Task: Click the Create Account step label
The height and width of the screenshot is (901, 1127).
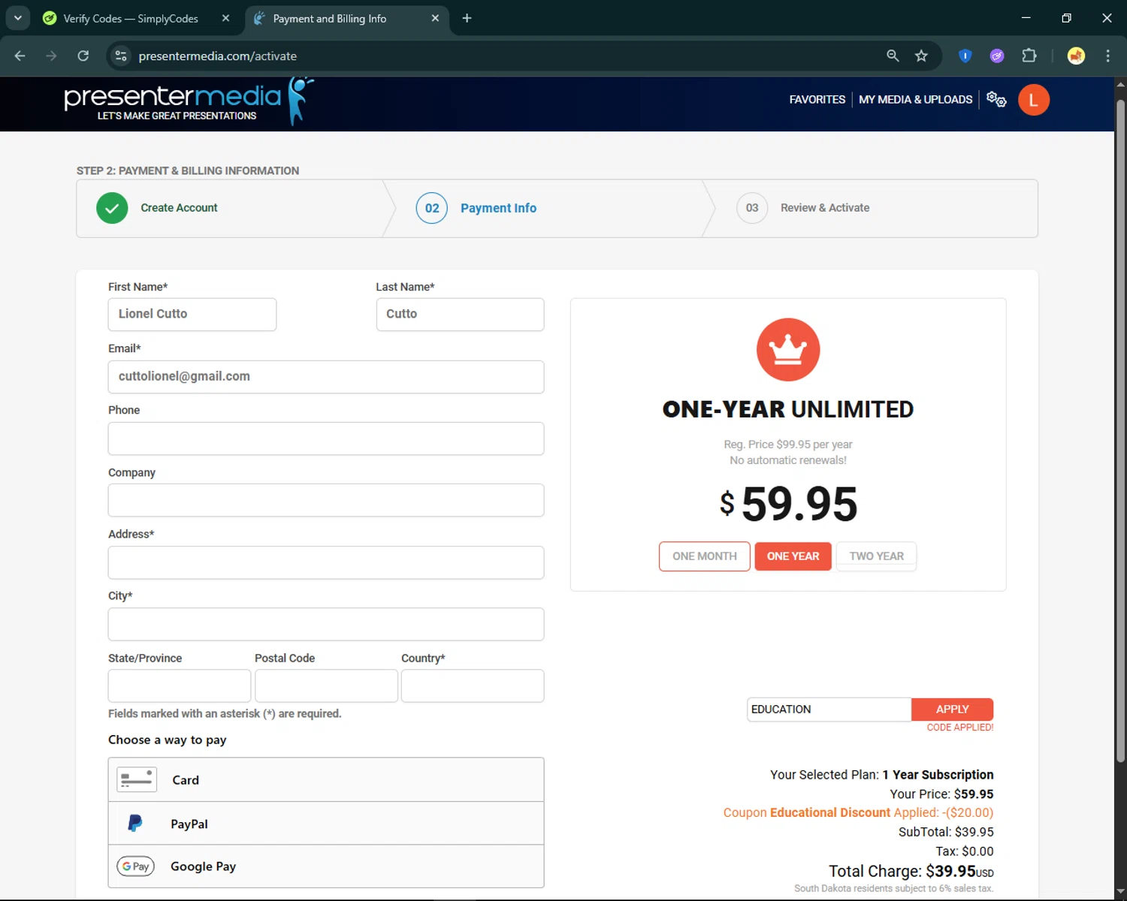Action: 179,208
